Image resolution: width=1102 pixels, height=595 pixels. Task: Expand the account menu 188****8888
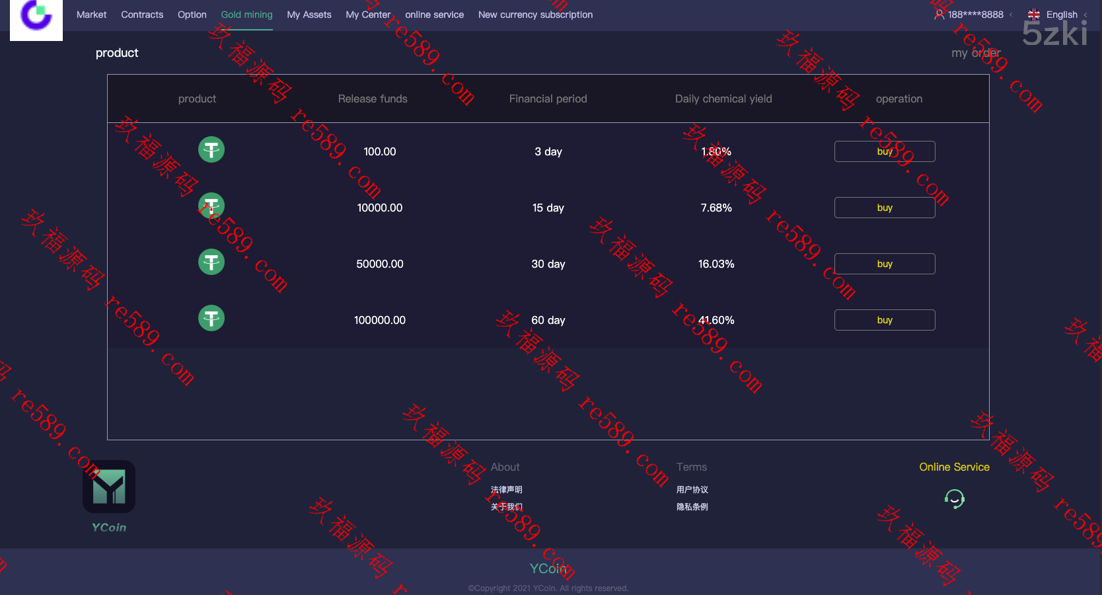[975, 15]
